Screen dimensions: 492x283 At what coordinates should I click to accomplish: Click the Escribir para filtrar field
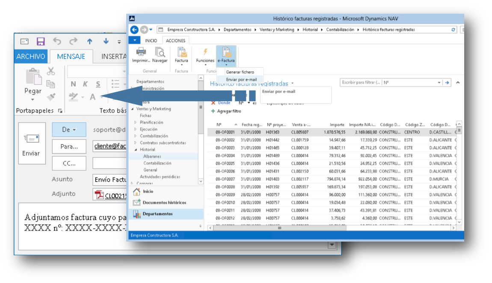click(361, 82)
